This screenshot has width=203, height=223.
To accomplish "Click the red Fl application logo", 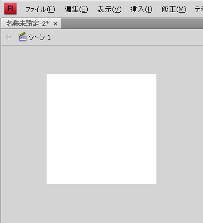I will (x=10, y=9).
